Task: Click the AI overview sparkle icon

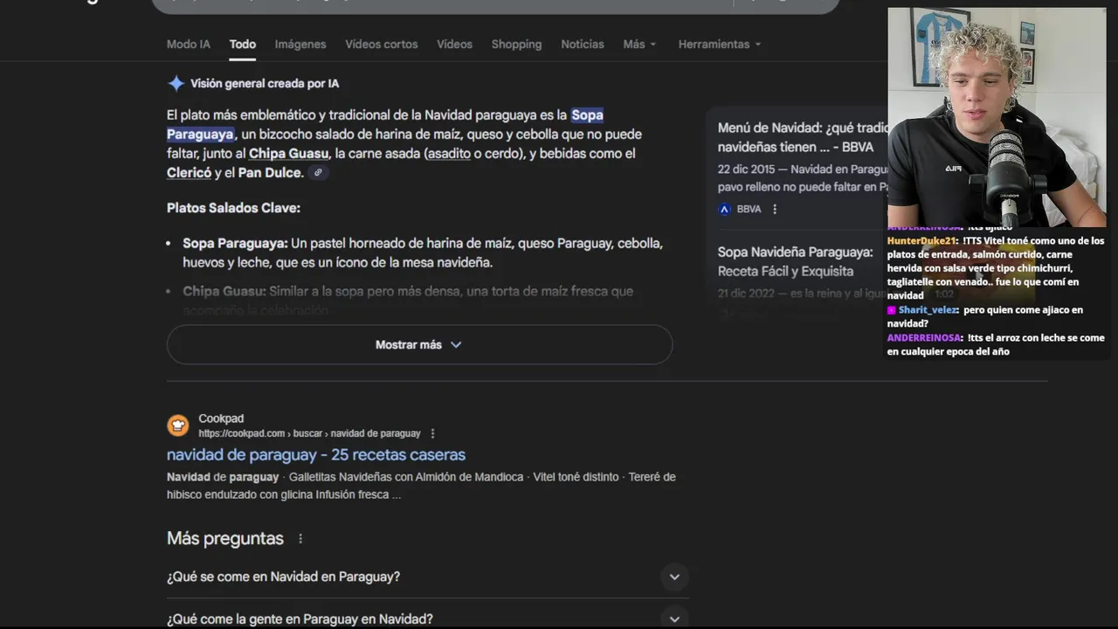Action: pyautogui.click(x=176, y=84)
